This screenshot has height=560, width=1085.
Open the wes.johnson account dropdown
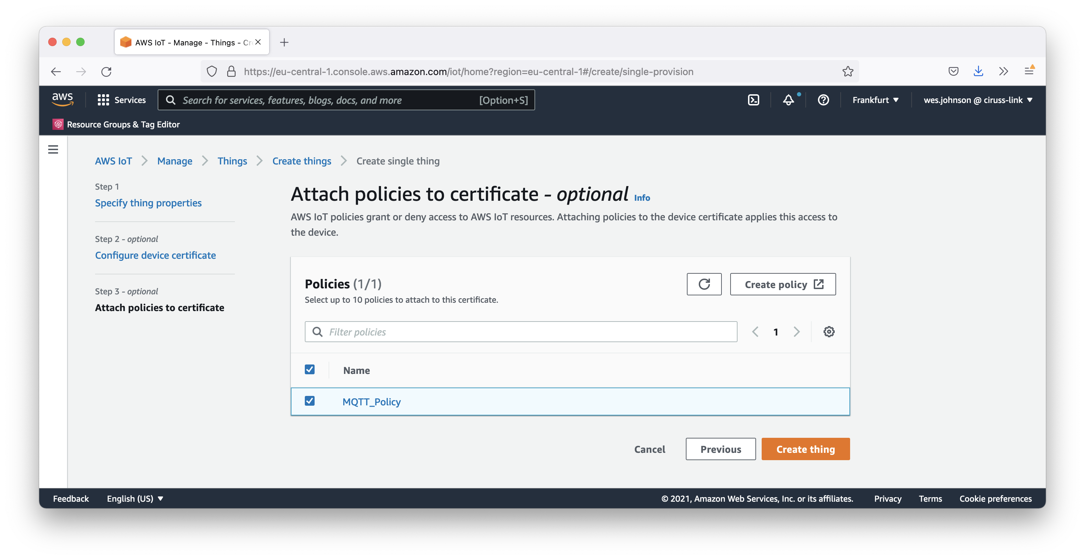[x=978, y=100]
